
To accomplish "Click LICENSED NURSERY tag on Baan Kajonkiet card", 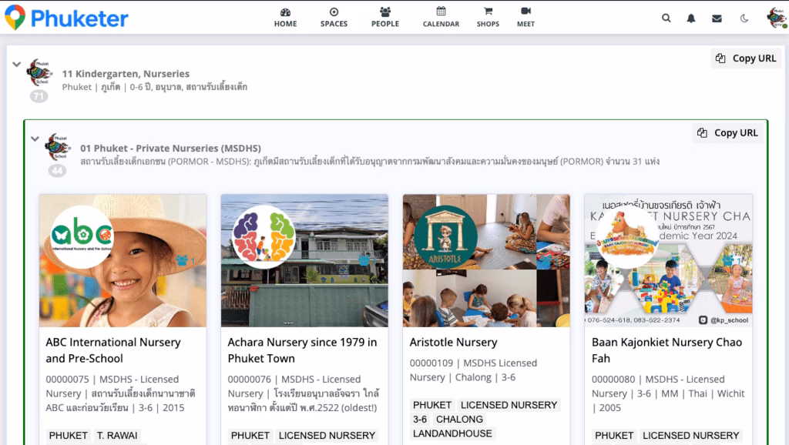I will click(691, 436).
